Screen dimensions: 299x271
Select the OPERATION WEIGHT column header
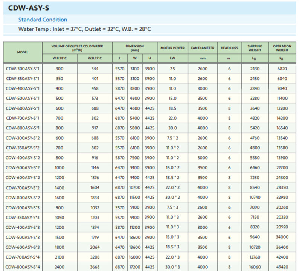282,48
